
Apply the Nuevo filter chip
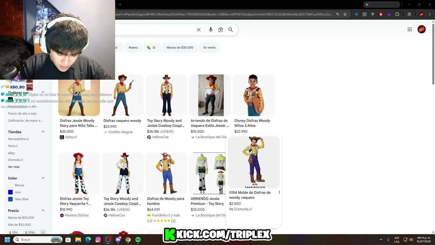click(x=133, y=48)
